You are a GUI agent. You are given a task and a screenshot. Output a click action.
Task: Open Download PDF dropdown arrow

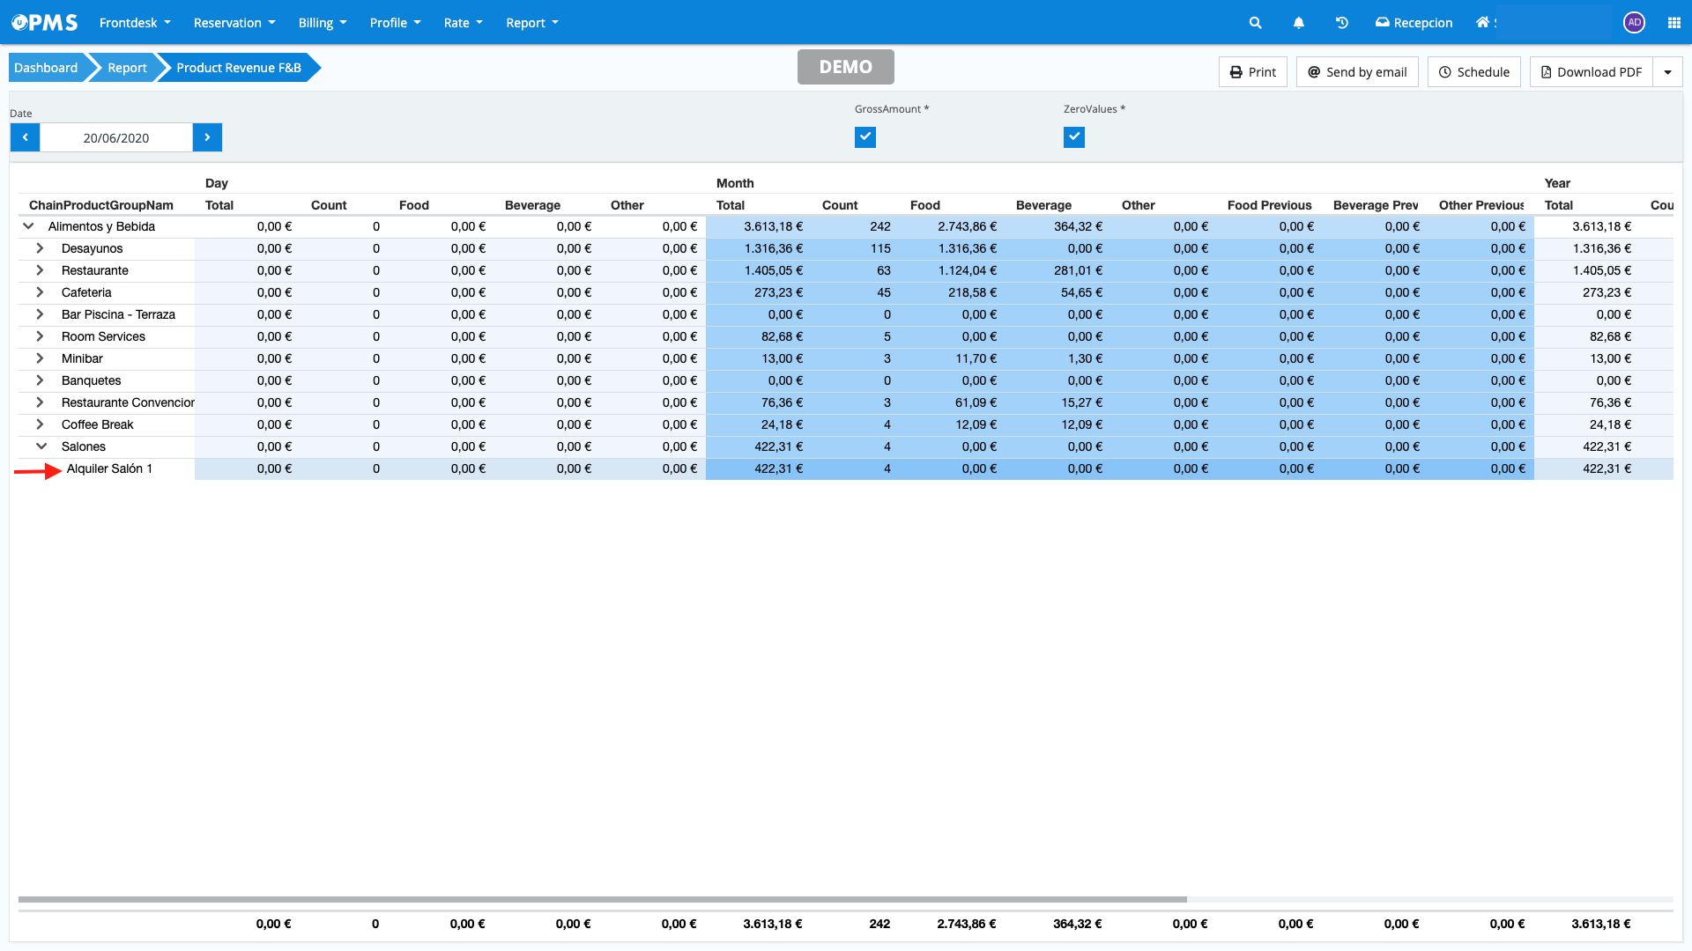coord(1667,72)
